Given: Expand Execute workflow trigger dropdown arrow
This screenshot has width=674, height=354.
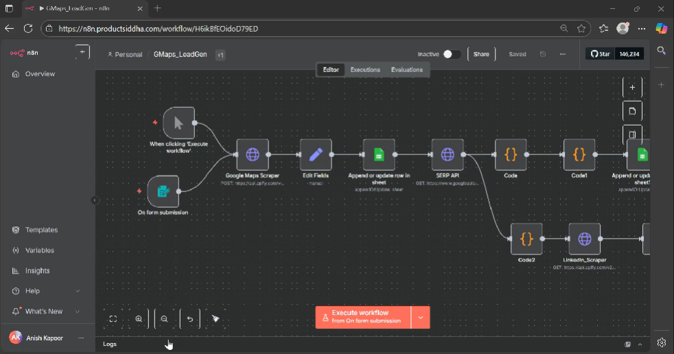Looking at the screenshot, I should click(x=420, y=317).
